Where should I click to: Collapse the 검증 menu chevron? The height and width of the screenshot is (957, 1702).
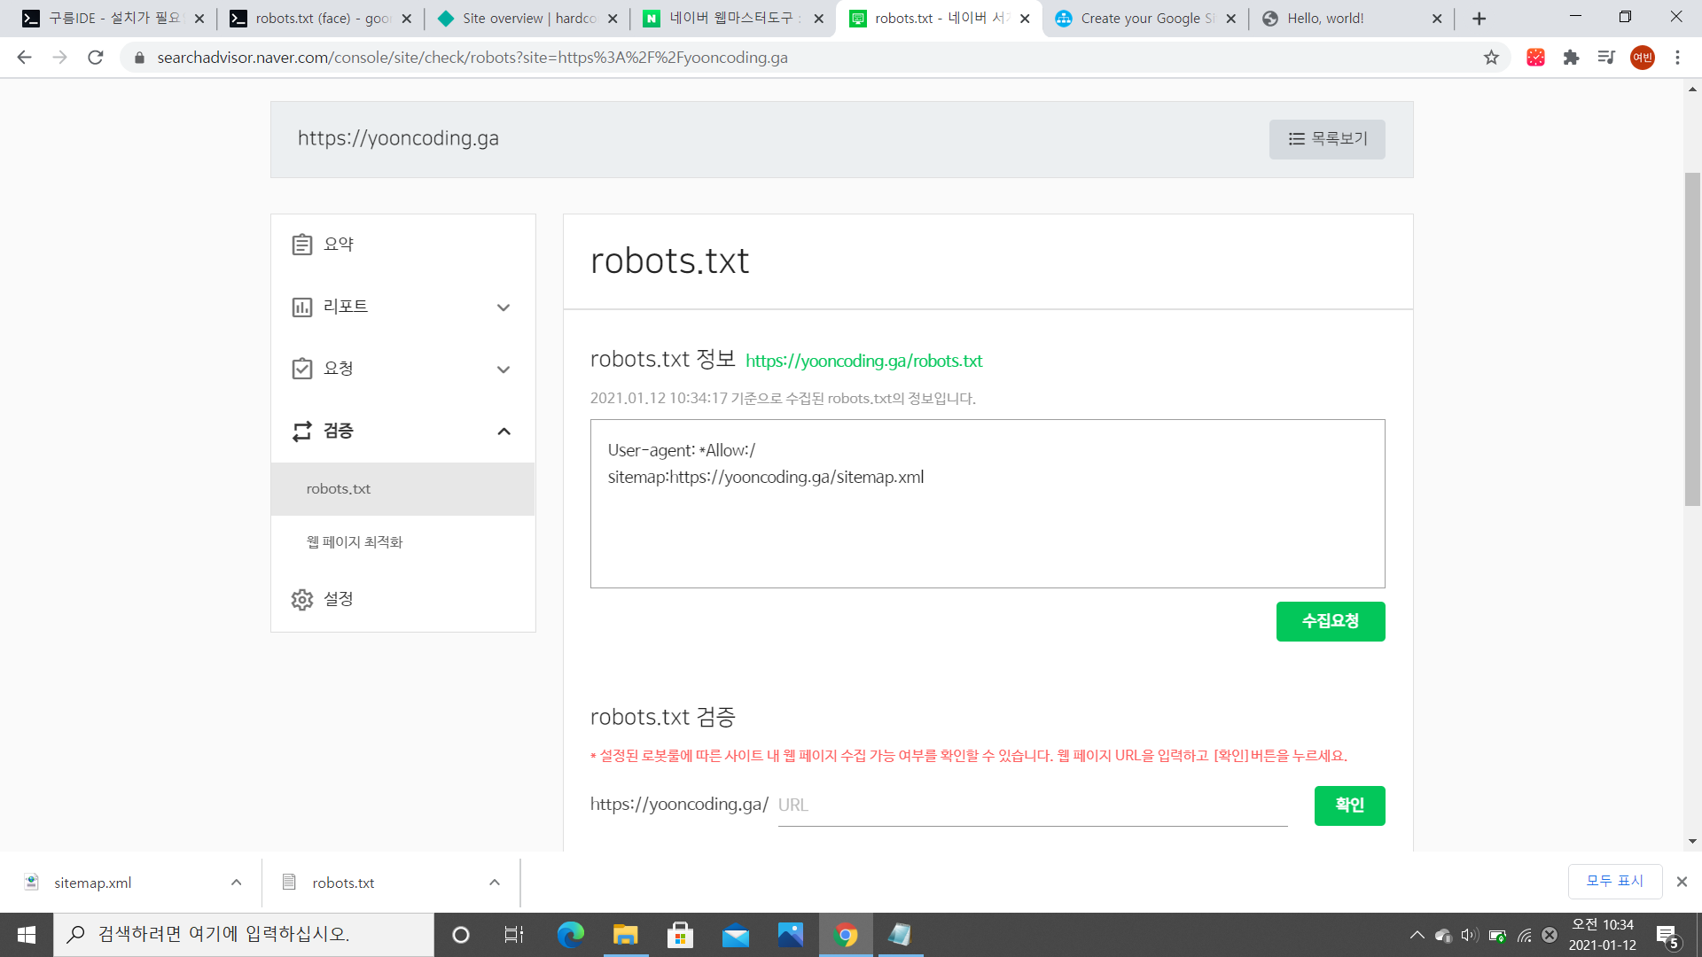coord(504,432)
